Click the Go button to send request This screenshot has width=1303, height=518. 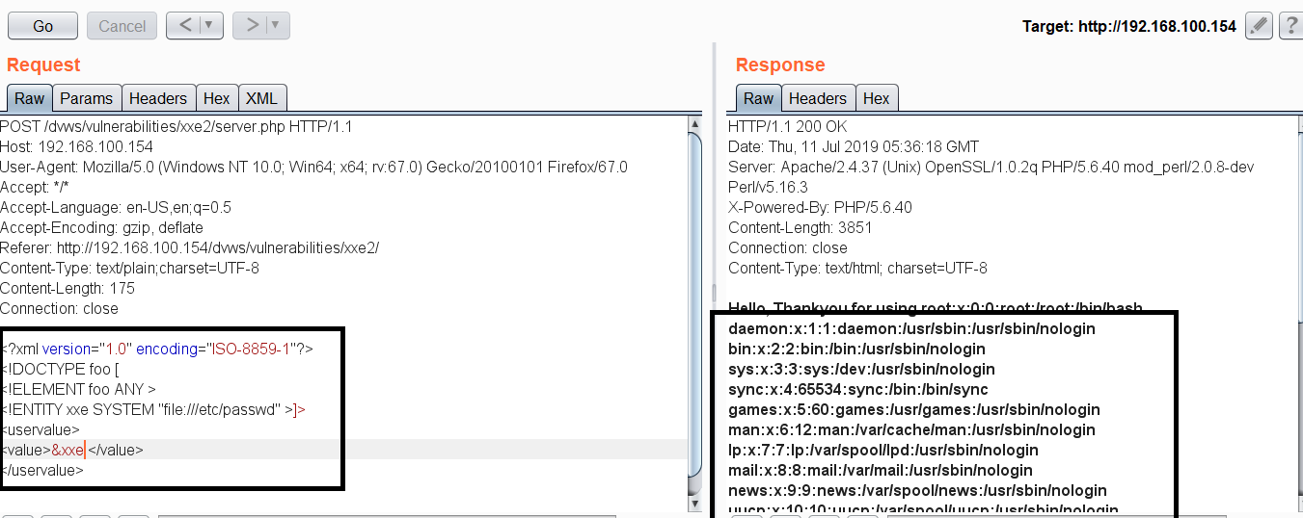(x=43, y=26)
